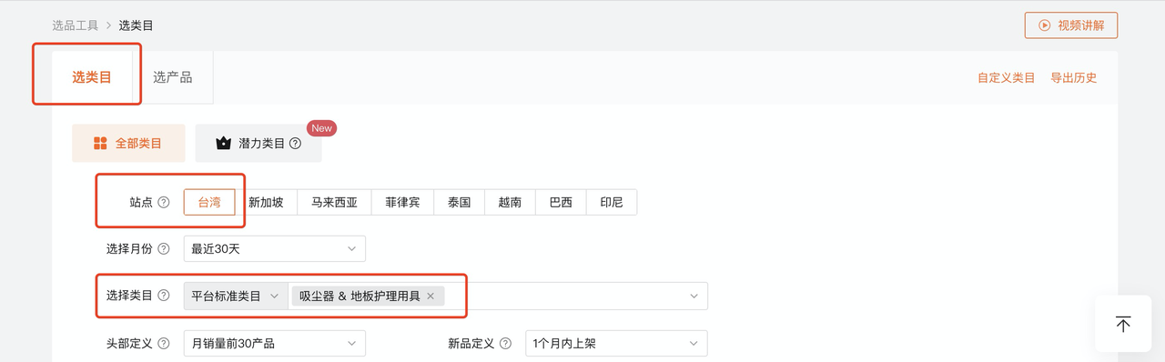
Task: Open the 潜力类目 tab
Action: click(258, 144)
